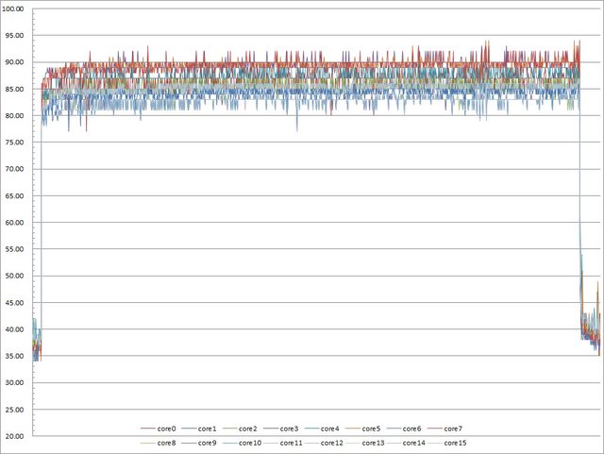The image size is (604, 454).
Task: Click the core8 legend label
Action: [x=166, y=442]
